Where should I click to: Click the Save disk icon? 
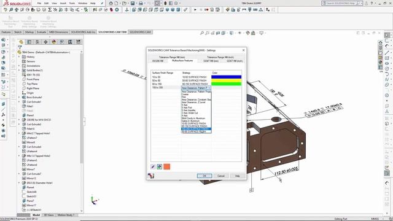(133, 3)
